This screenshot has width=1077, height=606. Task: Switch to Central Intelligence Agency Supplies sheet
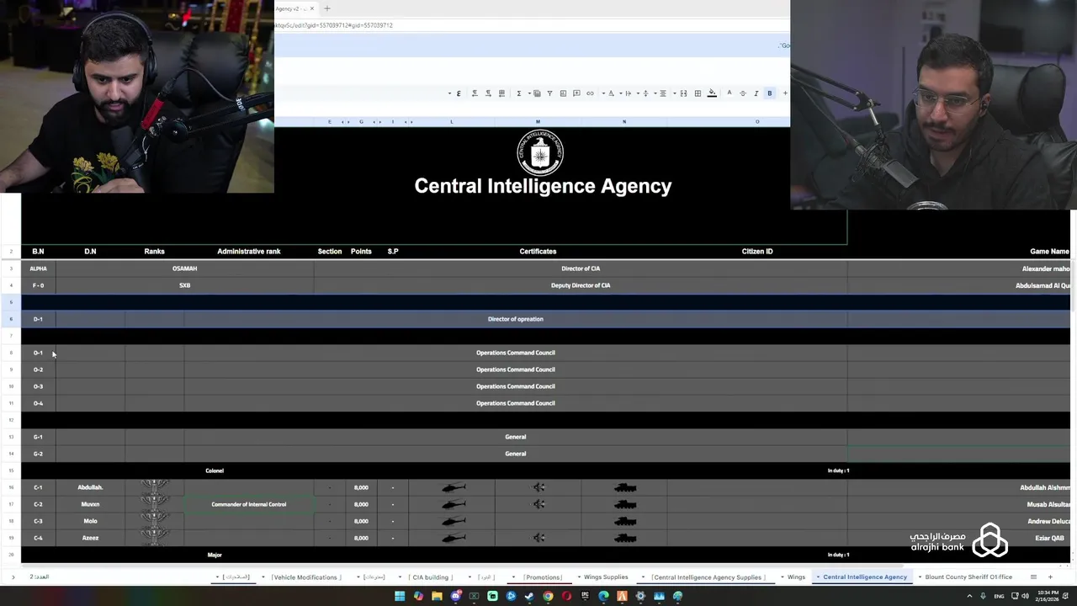(x=707, y=577)
